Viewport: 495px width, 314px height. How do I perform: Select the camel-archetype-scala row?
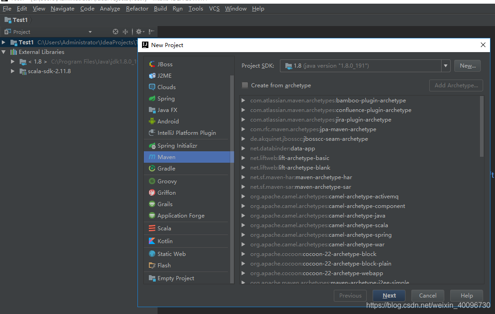pos(360,225)
